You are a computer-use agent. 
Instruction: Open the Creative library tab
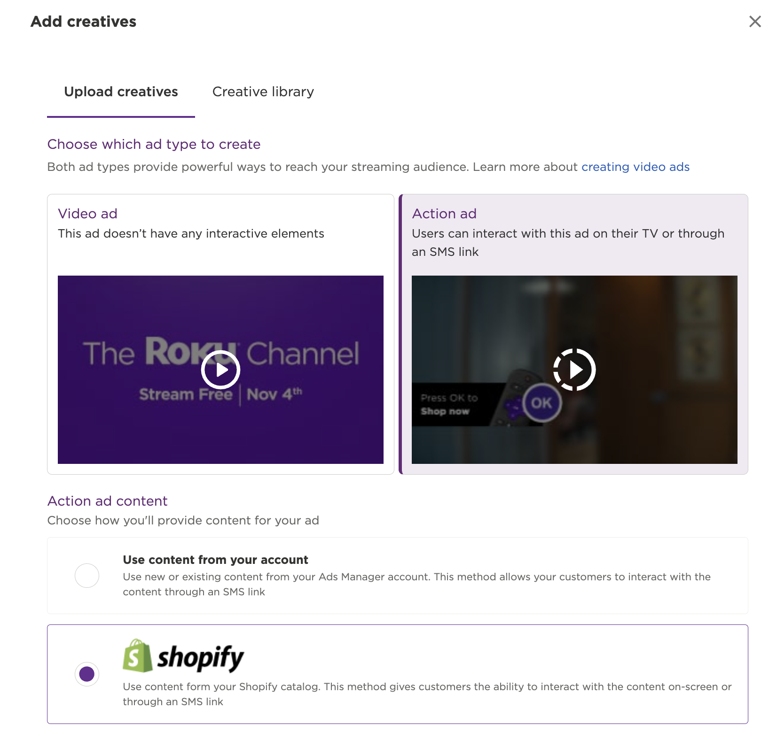pyautogui.click(x=263, y=92)
